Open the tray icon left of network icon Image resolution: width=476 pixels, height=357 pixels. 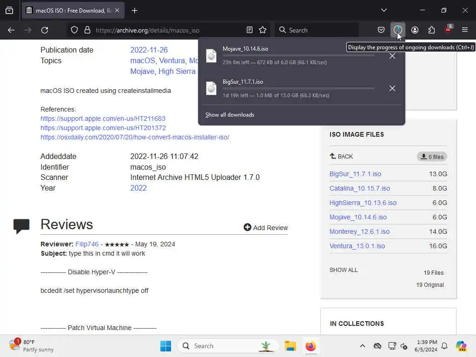coord(377,346)
